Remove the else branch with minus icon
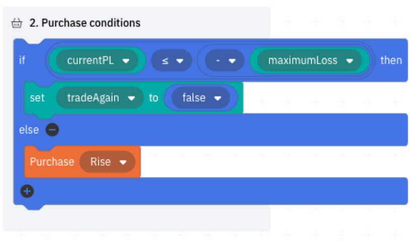This screenshot has height=241, width=416. click(52, 130)
